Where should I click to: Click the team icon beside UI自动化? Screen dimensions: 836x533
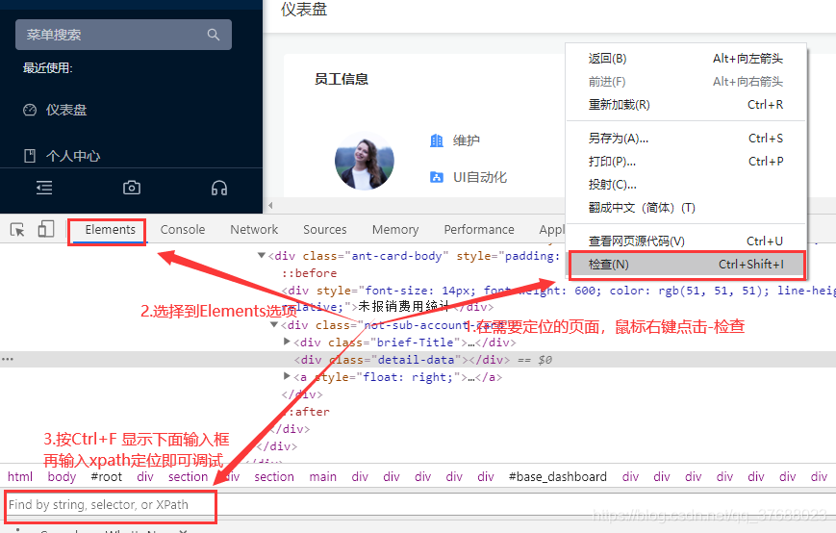tap(437, 177)
